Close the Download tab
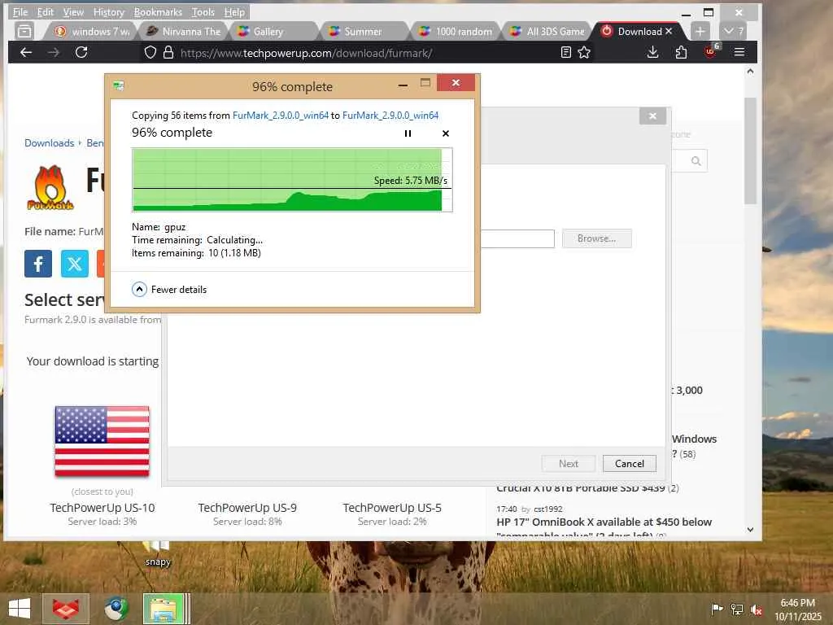The height and width of the screenshot is (625, 833). [669, 32]
